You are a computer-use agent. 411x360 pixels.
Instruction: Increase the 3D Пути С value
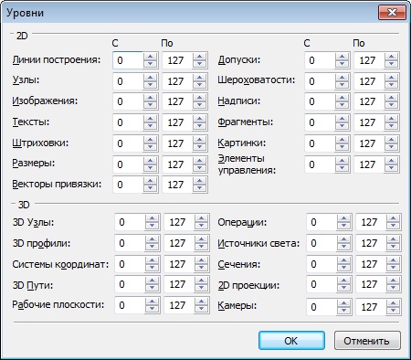click(x=152, y=281)
